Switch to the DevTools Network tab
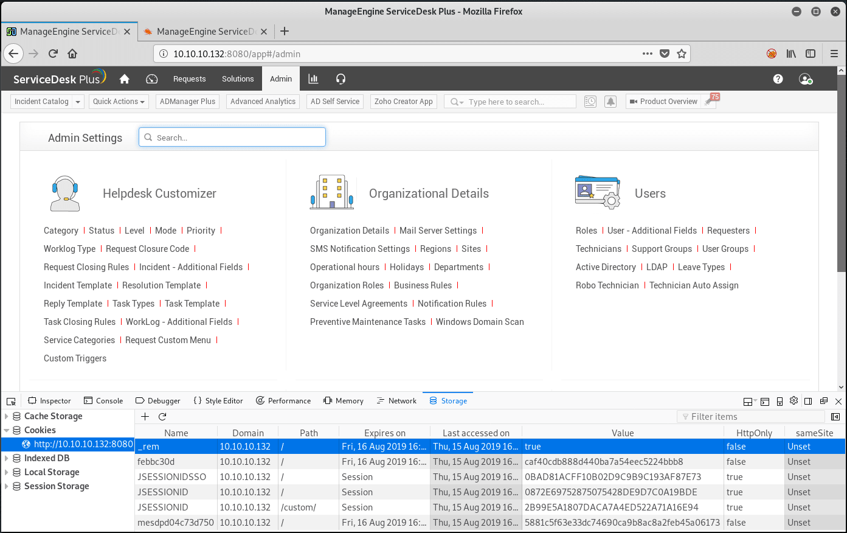Screen dimensions: 847x533 (396, 401)
